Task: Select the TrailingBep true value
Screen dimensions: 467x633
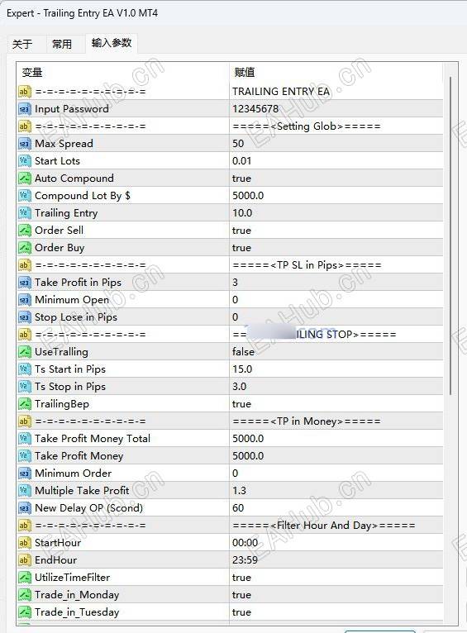Action: pos(241,404)
